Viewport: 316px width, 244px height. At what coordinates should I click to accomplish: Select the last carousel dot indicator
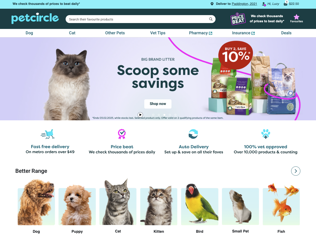(175, 115)
